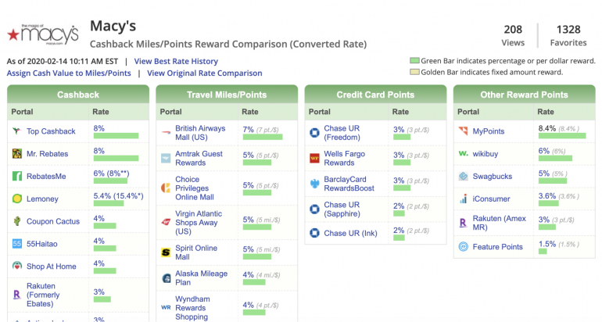
Task: Select the Cashback column header
Action: (x=78, y=95)
